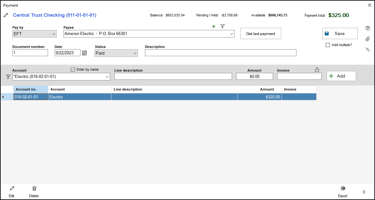Expand the Payee dropdown list

click(231, 34)
